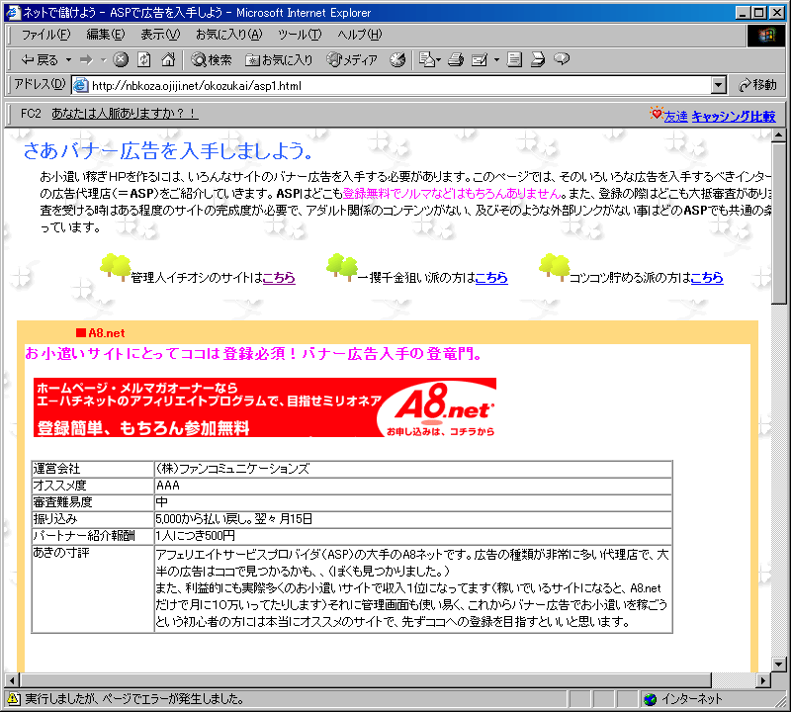Open the お気に入り(A) menu
Screen dimensions: 791x712
click(x=229, y=35)
